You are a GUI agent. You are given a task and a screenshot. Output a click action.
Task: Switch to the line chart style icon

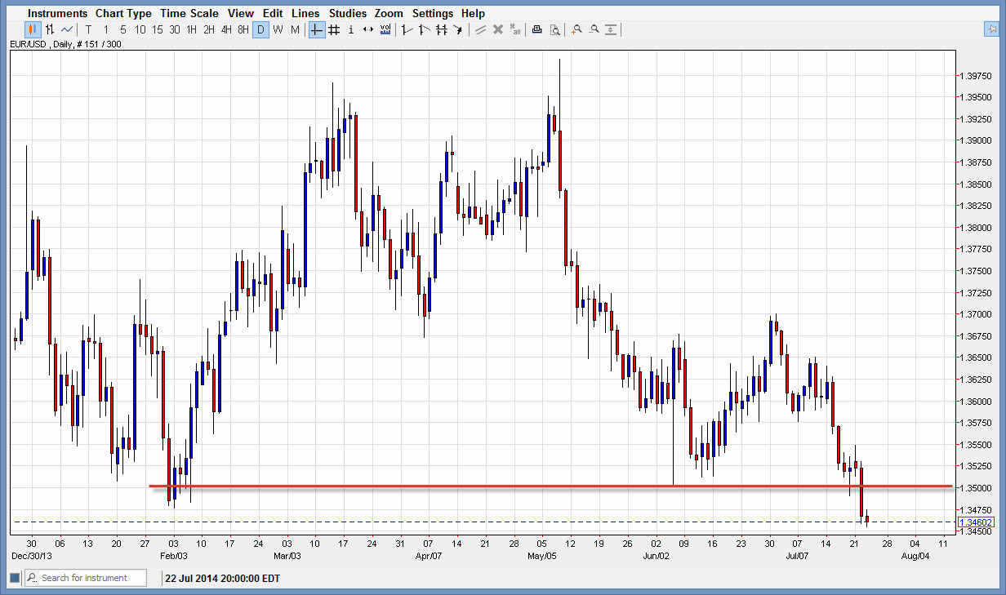coord(67,30)
